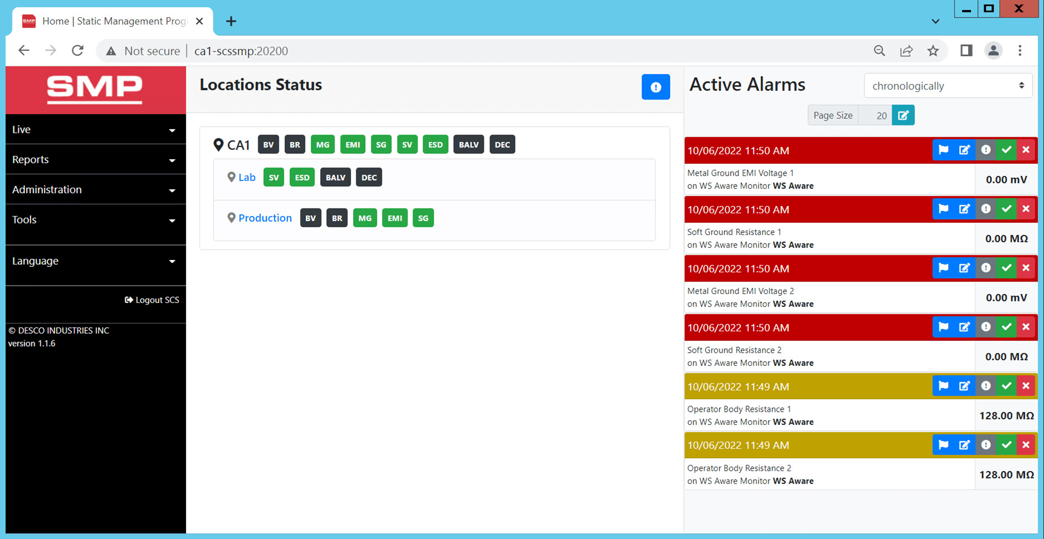Flag the Metal Ground EMI Voltage 1 alarm
The width and height of the screenshot is (1044, 539).
[943, 150]
